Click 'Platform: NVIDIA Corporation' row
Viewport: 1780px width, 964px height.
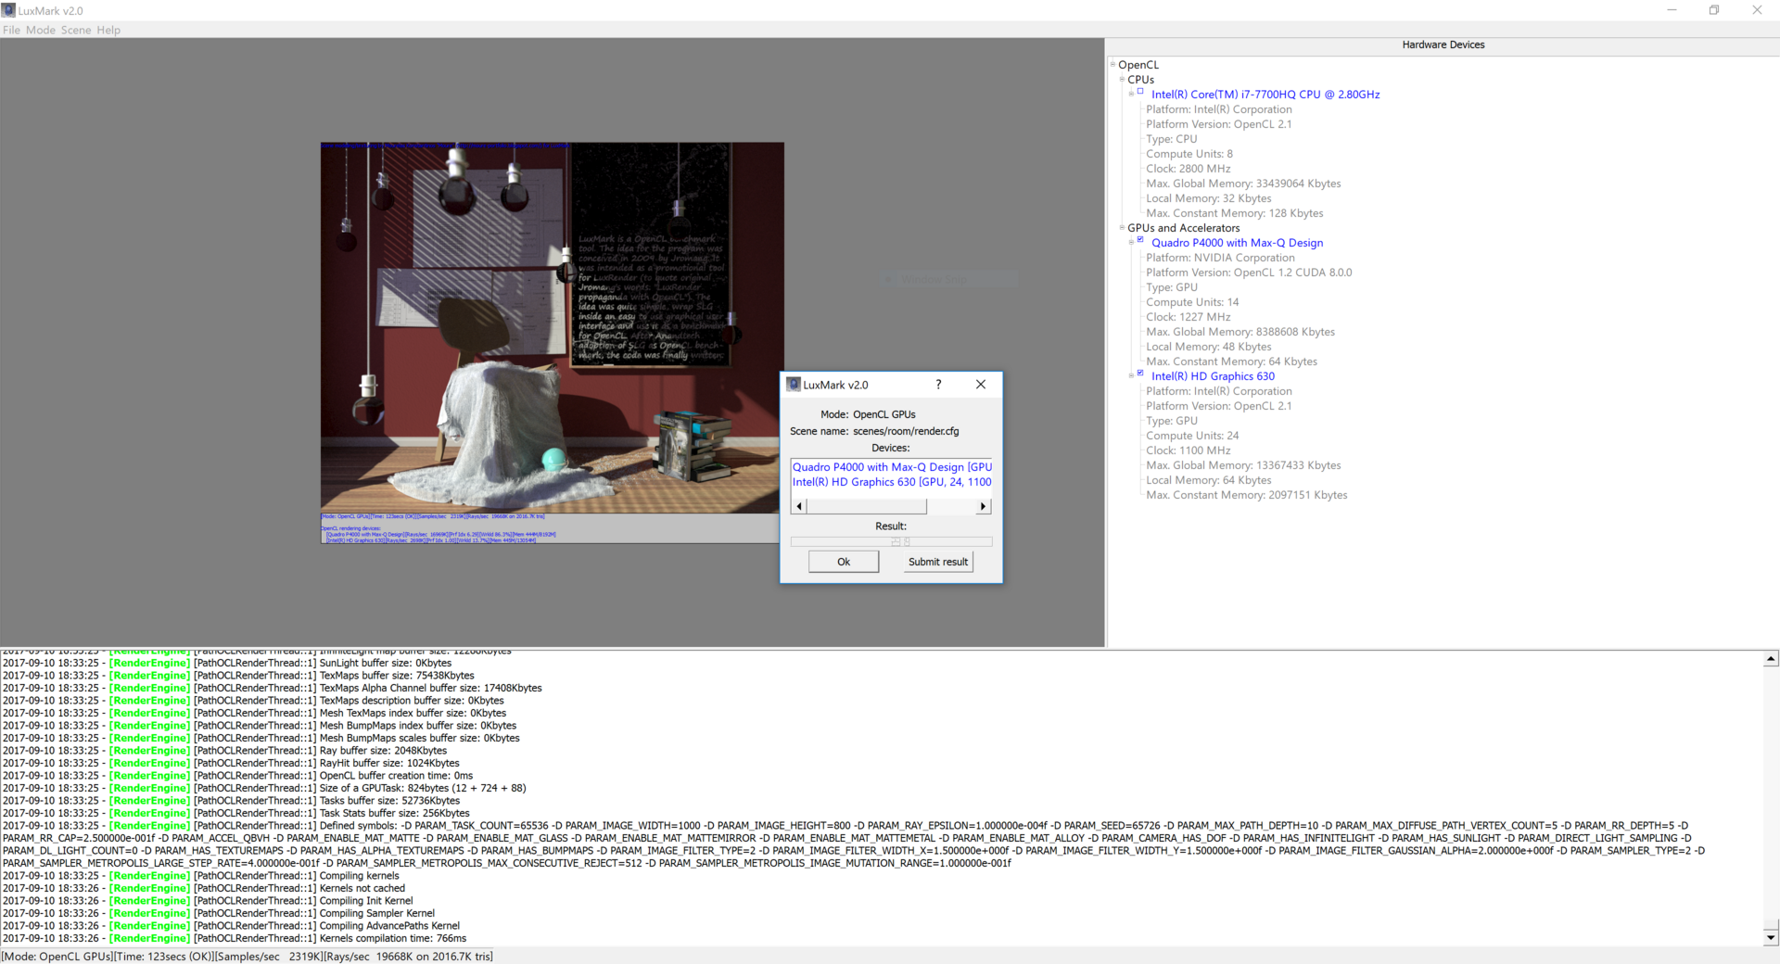pos(1220,258)
